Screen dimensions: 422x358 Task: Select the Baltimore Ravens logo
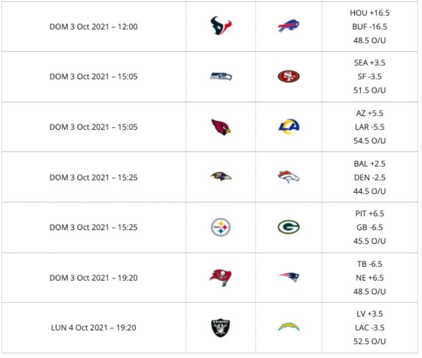point(221,177)
